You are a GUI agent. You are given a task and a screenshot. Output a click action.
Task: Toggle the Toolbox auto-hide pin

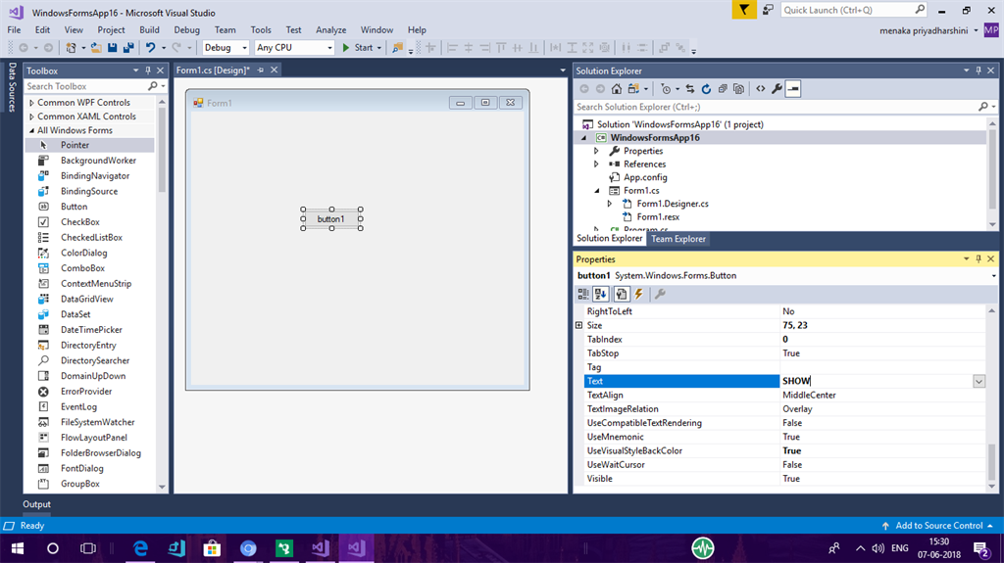[148, 70]
